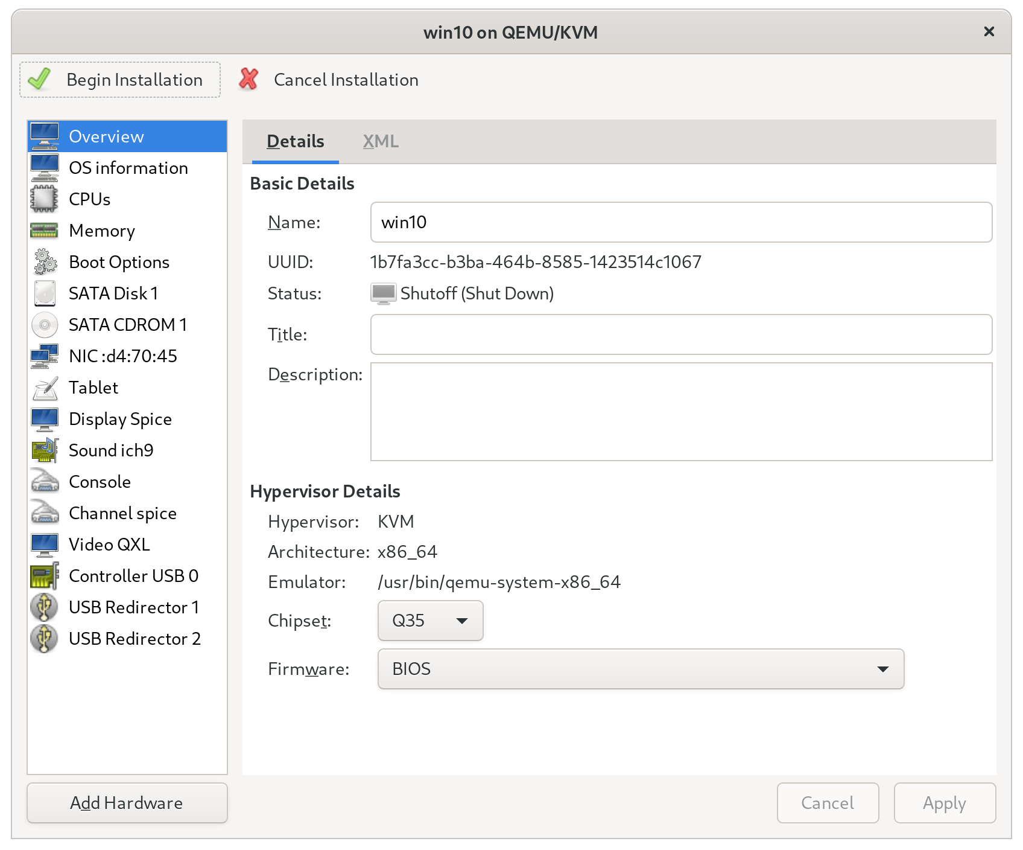Screen dimensions: 1023x850
Task: Open the Firmware BIOS dropdown
Action: click(x=640, y=669)
